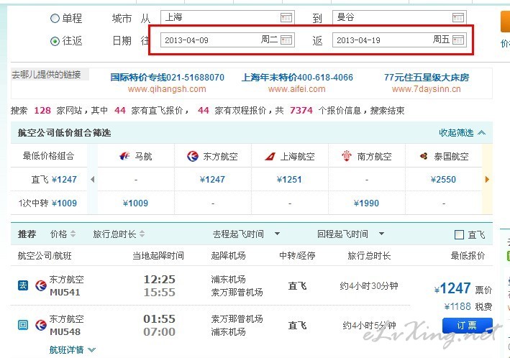Image resolution: width=510 pixels, height=358 pixels.
Task: Click the return date field 2013-04-19
Action: point(399,40)
